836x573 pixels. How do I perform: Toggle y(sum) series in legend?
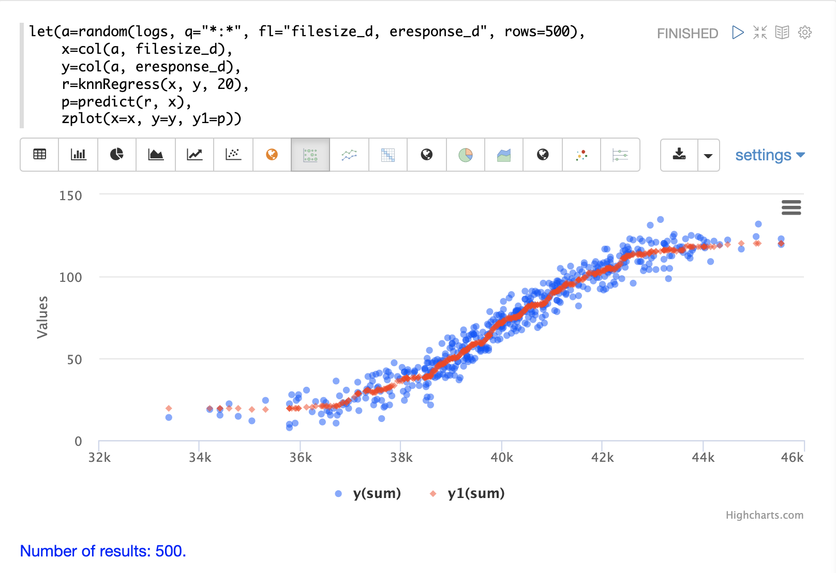click(x=368, y=493)
